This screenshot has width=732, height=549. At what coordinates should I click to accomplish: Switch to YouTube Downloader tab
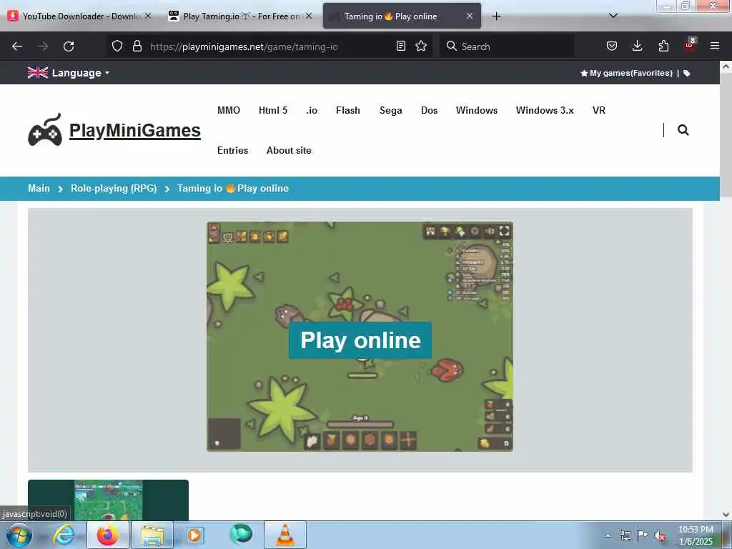tap(79, 16)
